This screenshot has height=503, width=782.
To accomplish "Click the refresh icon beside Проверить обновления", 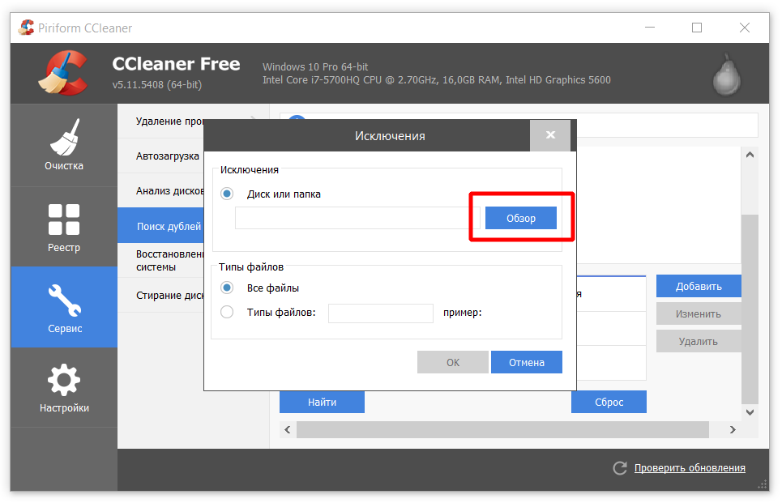I will pyautogui.click(x=620, y=468).
